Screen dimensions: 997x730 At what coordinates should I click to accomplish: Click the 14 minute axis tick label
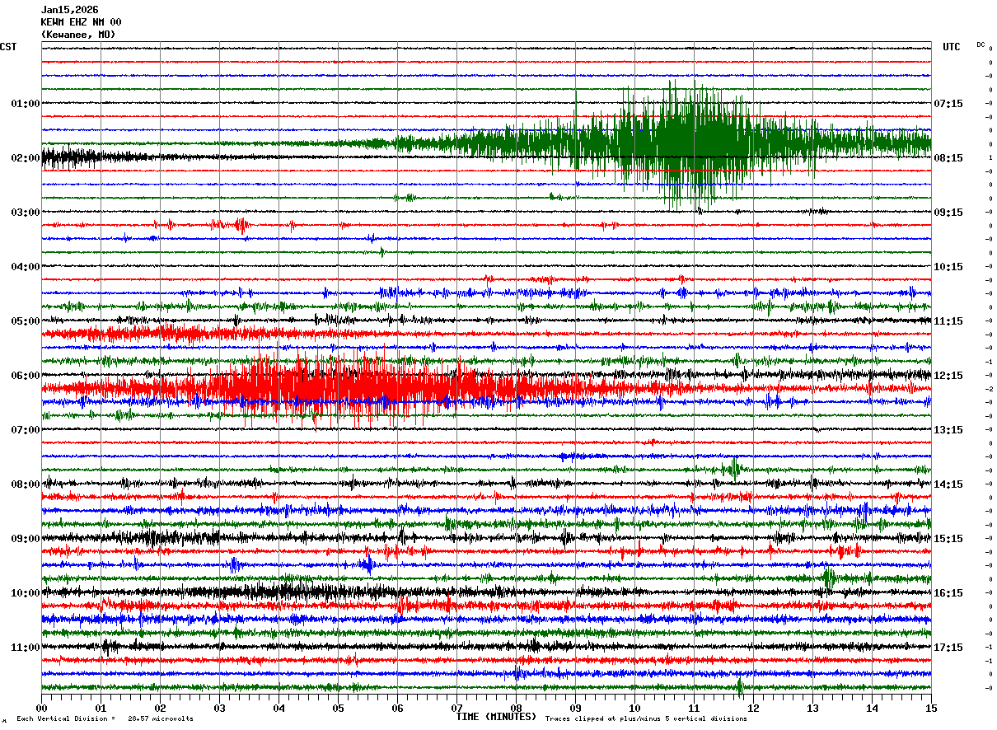[x=872, y=708]
